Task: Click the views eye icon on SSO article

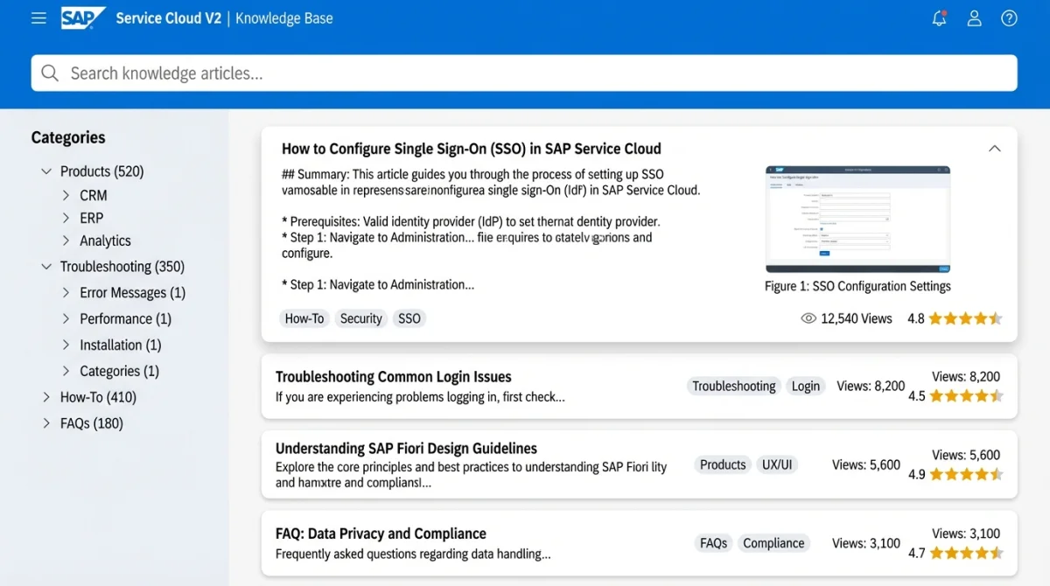Action: pos(808,318)
